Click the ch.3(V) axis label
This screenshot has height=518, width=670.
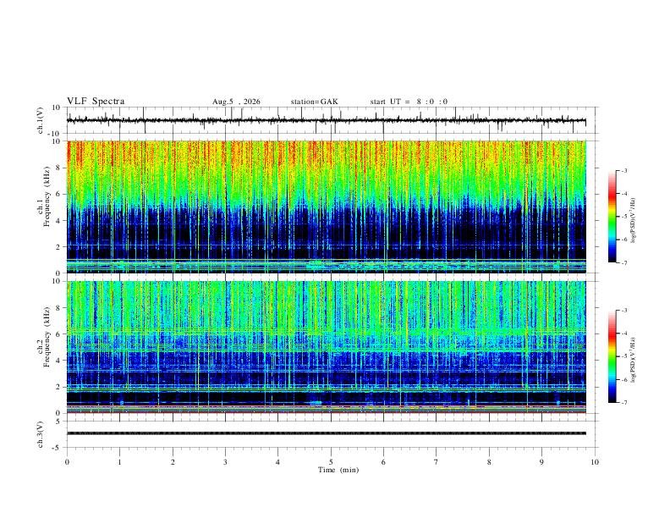click(41, 435)
